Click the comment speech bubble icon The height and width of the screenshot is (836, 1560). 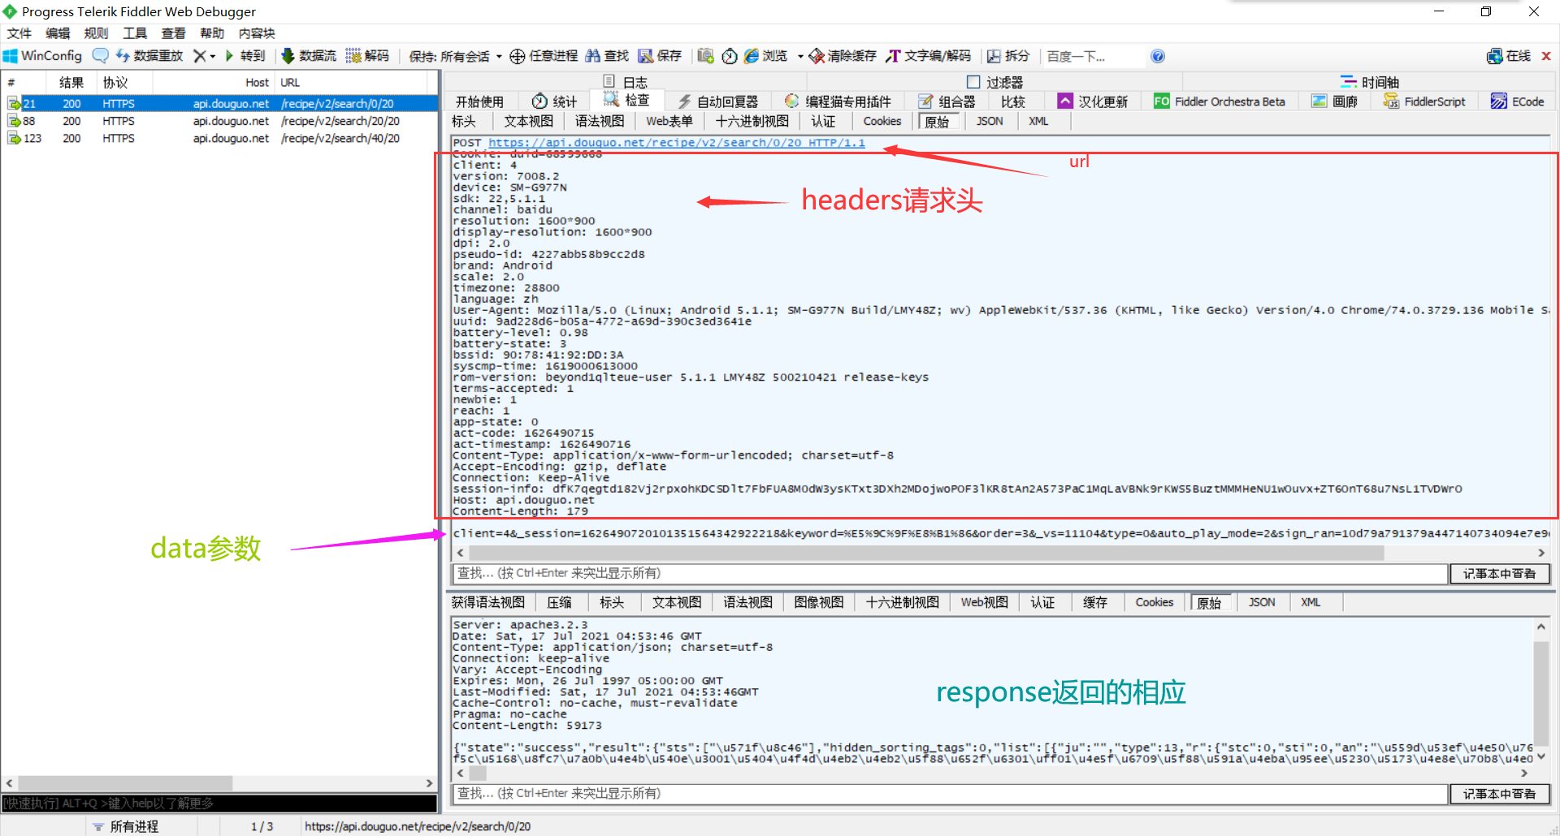pos(100,56)
